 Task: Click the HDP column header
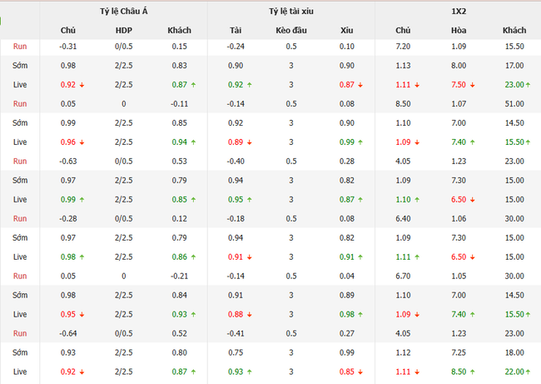pyautogui.click(x=123, y=30)
